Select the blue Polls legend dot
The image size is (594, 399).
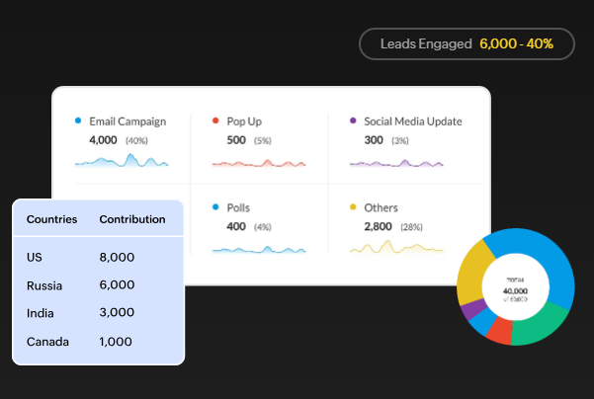tap(215, 208)
